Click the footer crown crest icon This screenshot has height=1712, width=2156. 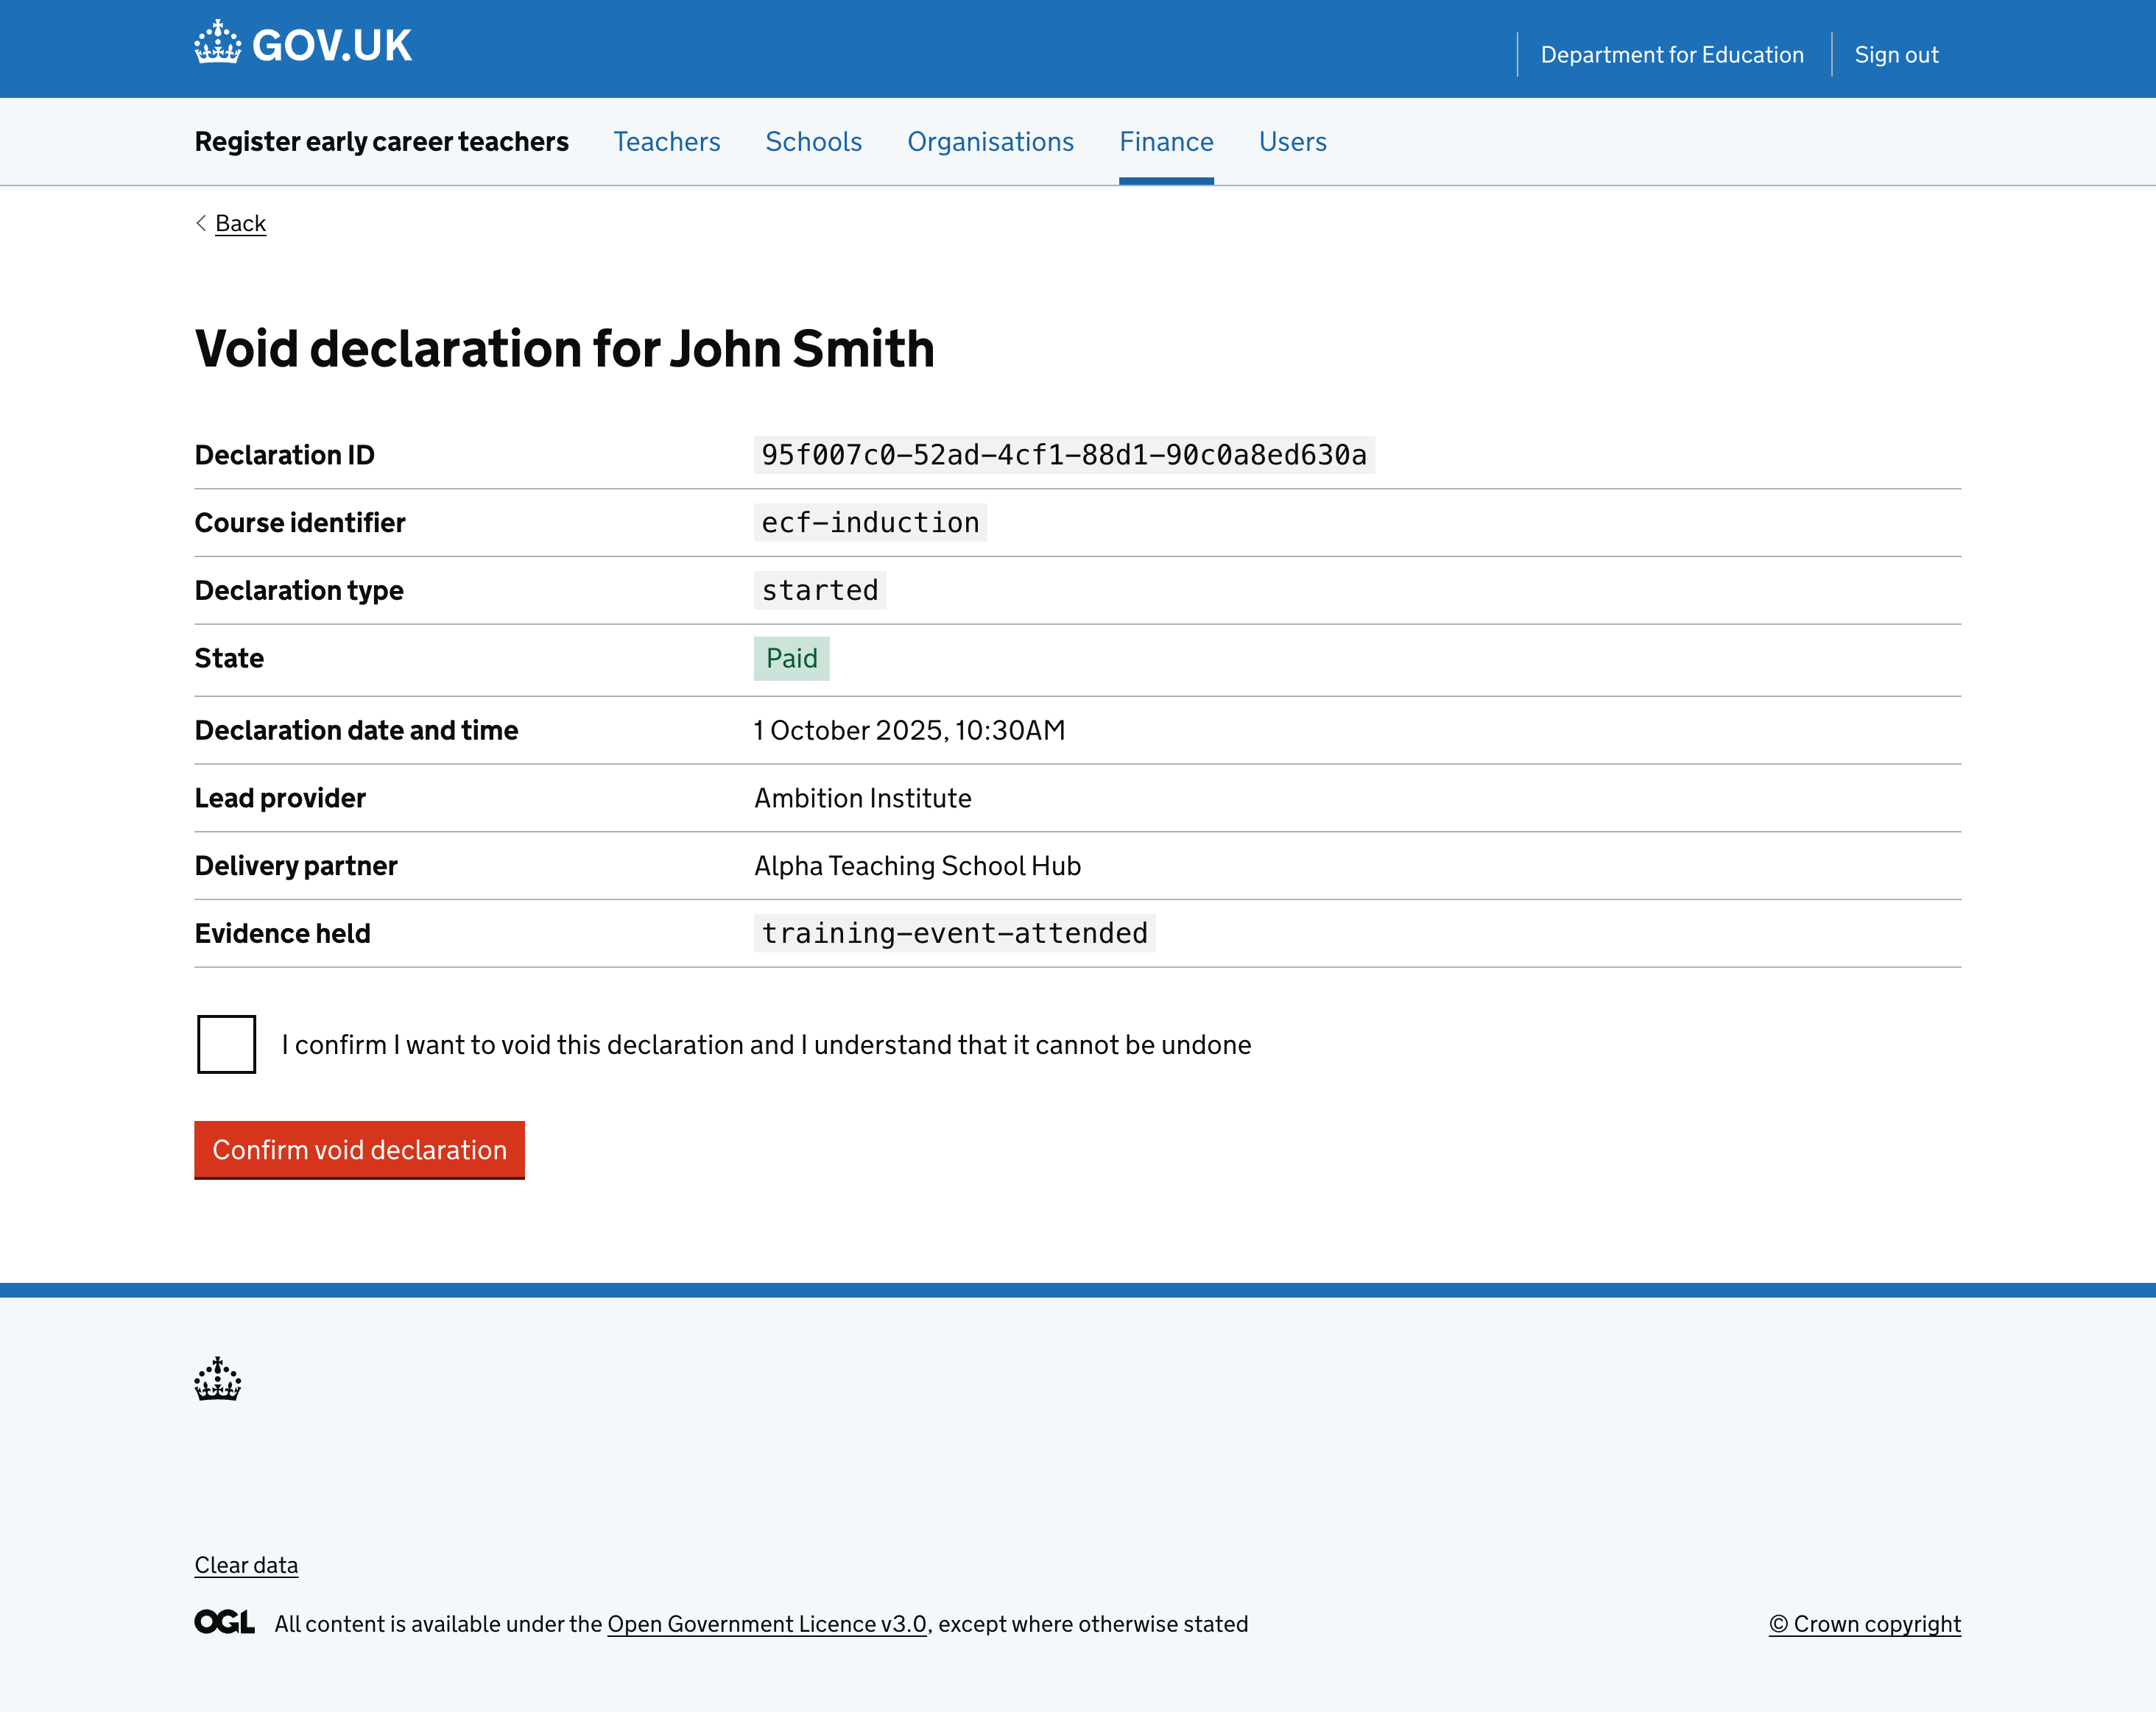pyautogui.click(x=217, y=1379)
